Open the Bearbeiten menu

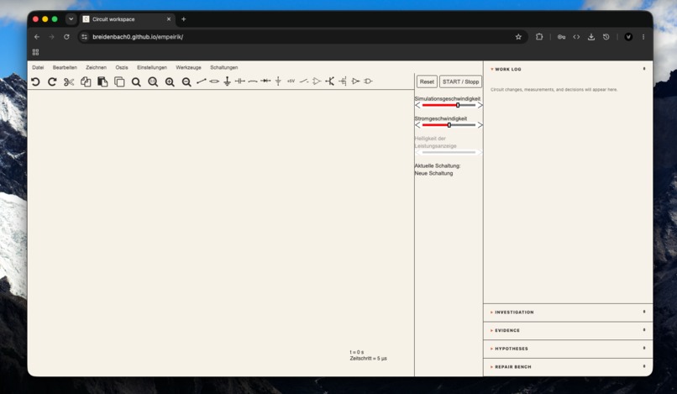click(x=65, y=68)
